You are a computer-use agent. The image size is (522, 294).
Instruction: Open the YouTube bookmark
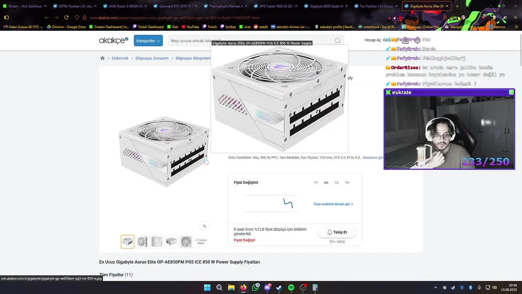pos(190,27)
